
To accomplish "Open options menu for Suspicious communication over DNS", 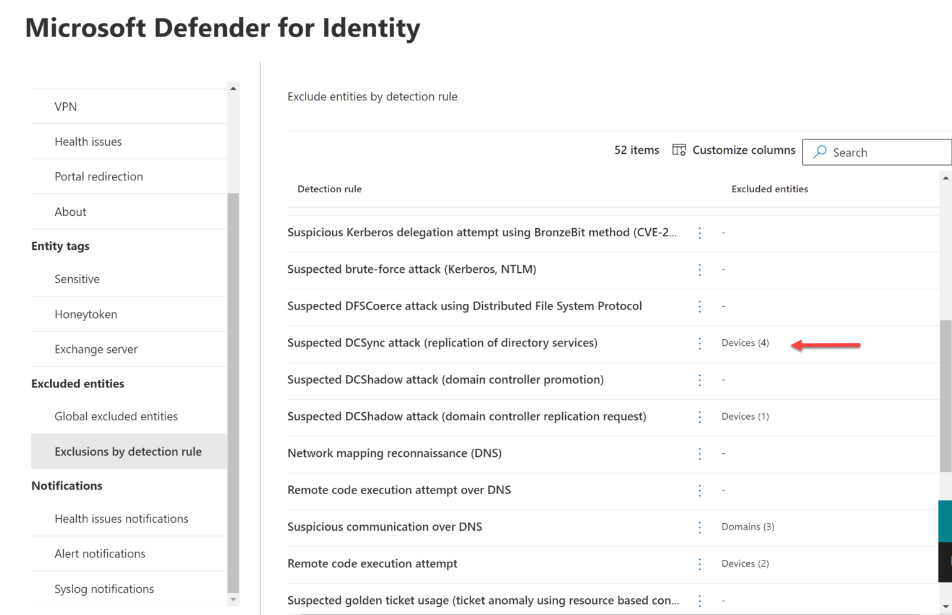I will tap(700, 527).
